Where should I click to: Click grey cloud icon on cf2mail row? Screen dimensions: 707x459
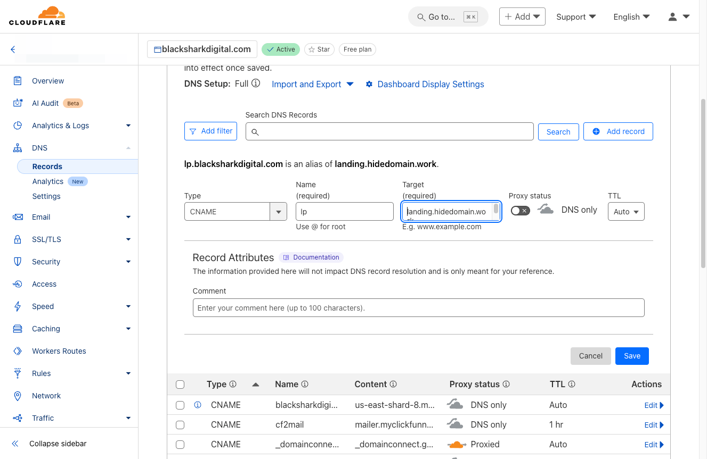tap(455, 424)
